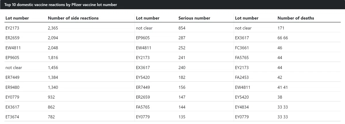Select FA5765 with 144 serious cases
The height and width of the screenshot is (124, 345).
[x=143, y=107]
